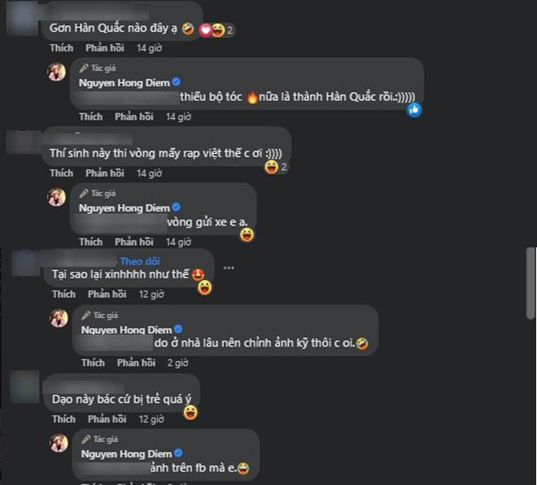Image resolution: width=537 pixels, height=485 pixels.
Task: Click the author avatar beside the 'vòng gửi xe' reply
Action: [56, 197]
